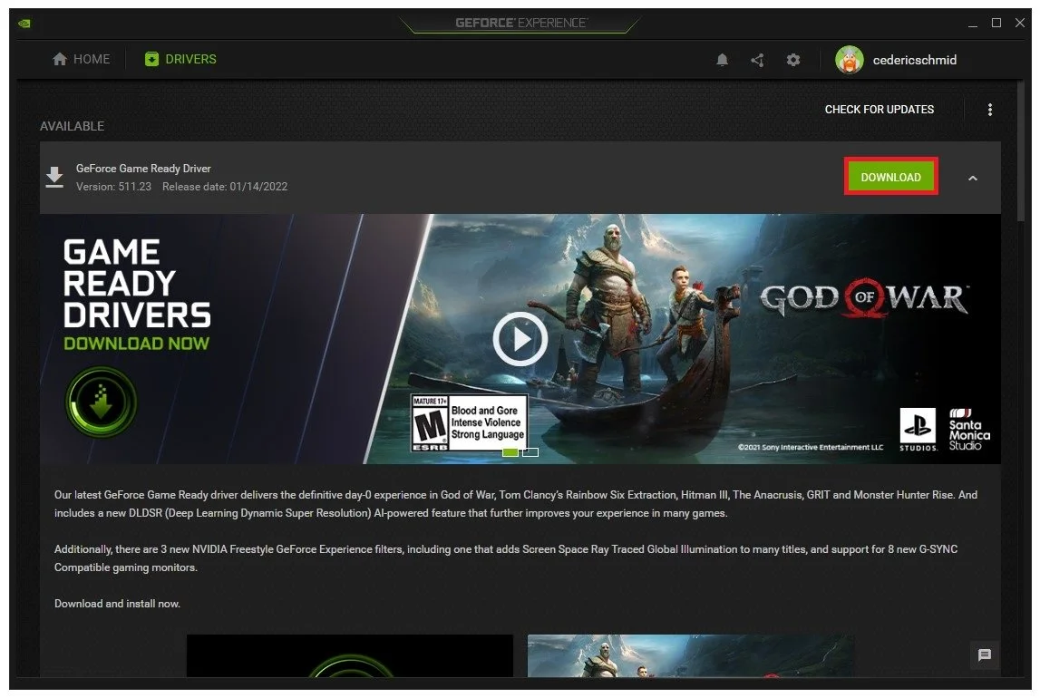Click the ESRB Mature 17+ rating badge
The image size is (1040, 698).
(469, 423)
